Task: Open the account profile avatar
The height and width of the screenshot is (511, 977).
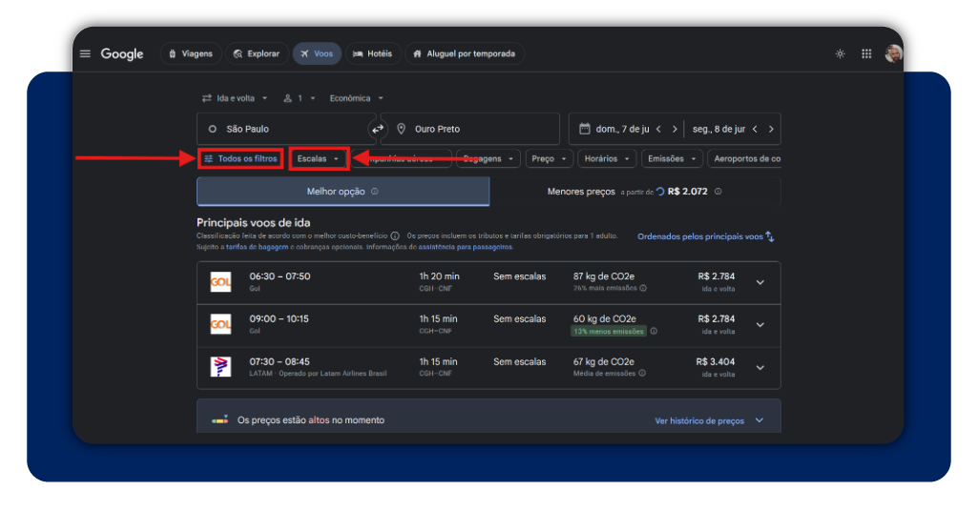Action: pyautogui.click(x=893, y=53)
